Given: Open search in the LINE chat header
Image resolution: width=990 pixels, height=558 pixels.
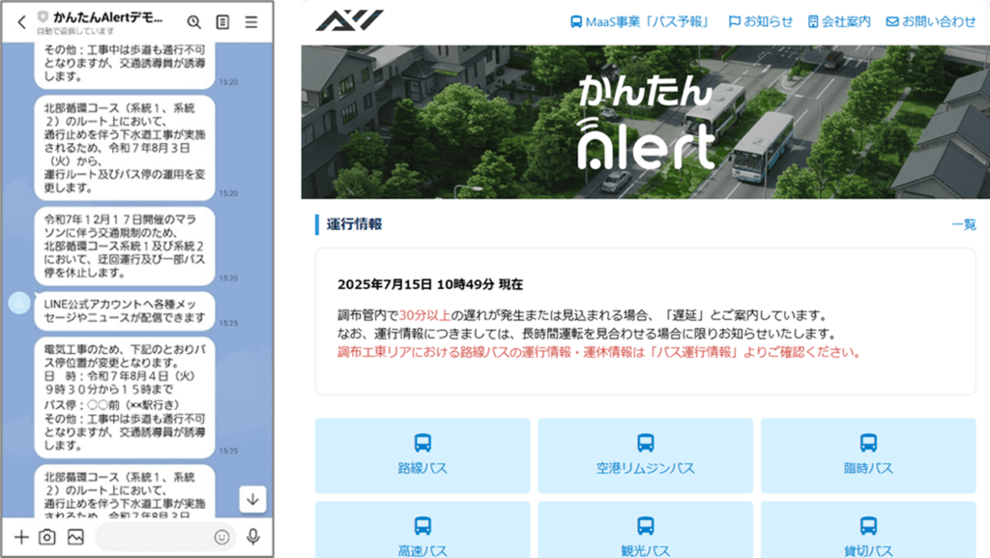Looking at the screenshot, I should 193,22.
